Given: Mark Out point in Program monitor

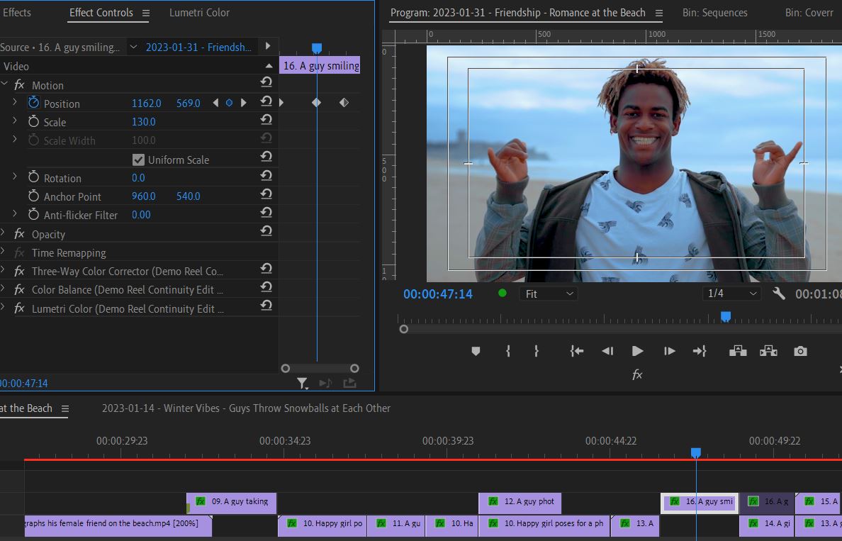Looking at the screenshot, I should [x=536, y=352].
